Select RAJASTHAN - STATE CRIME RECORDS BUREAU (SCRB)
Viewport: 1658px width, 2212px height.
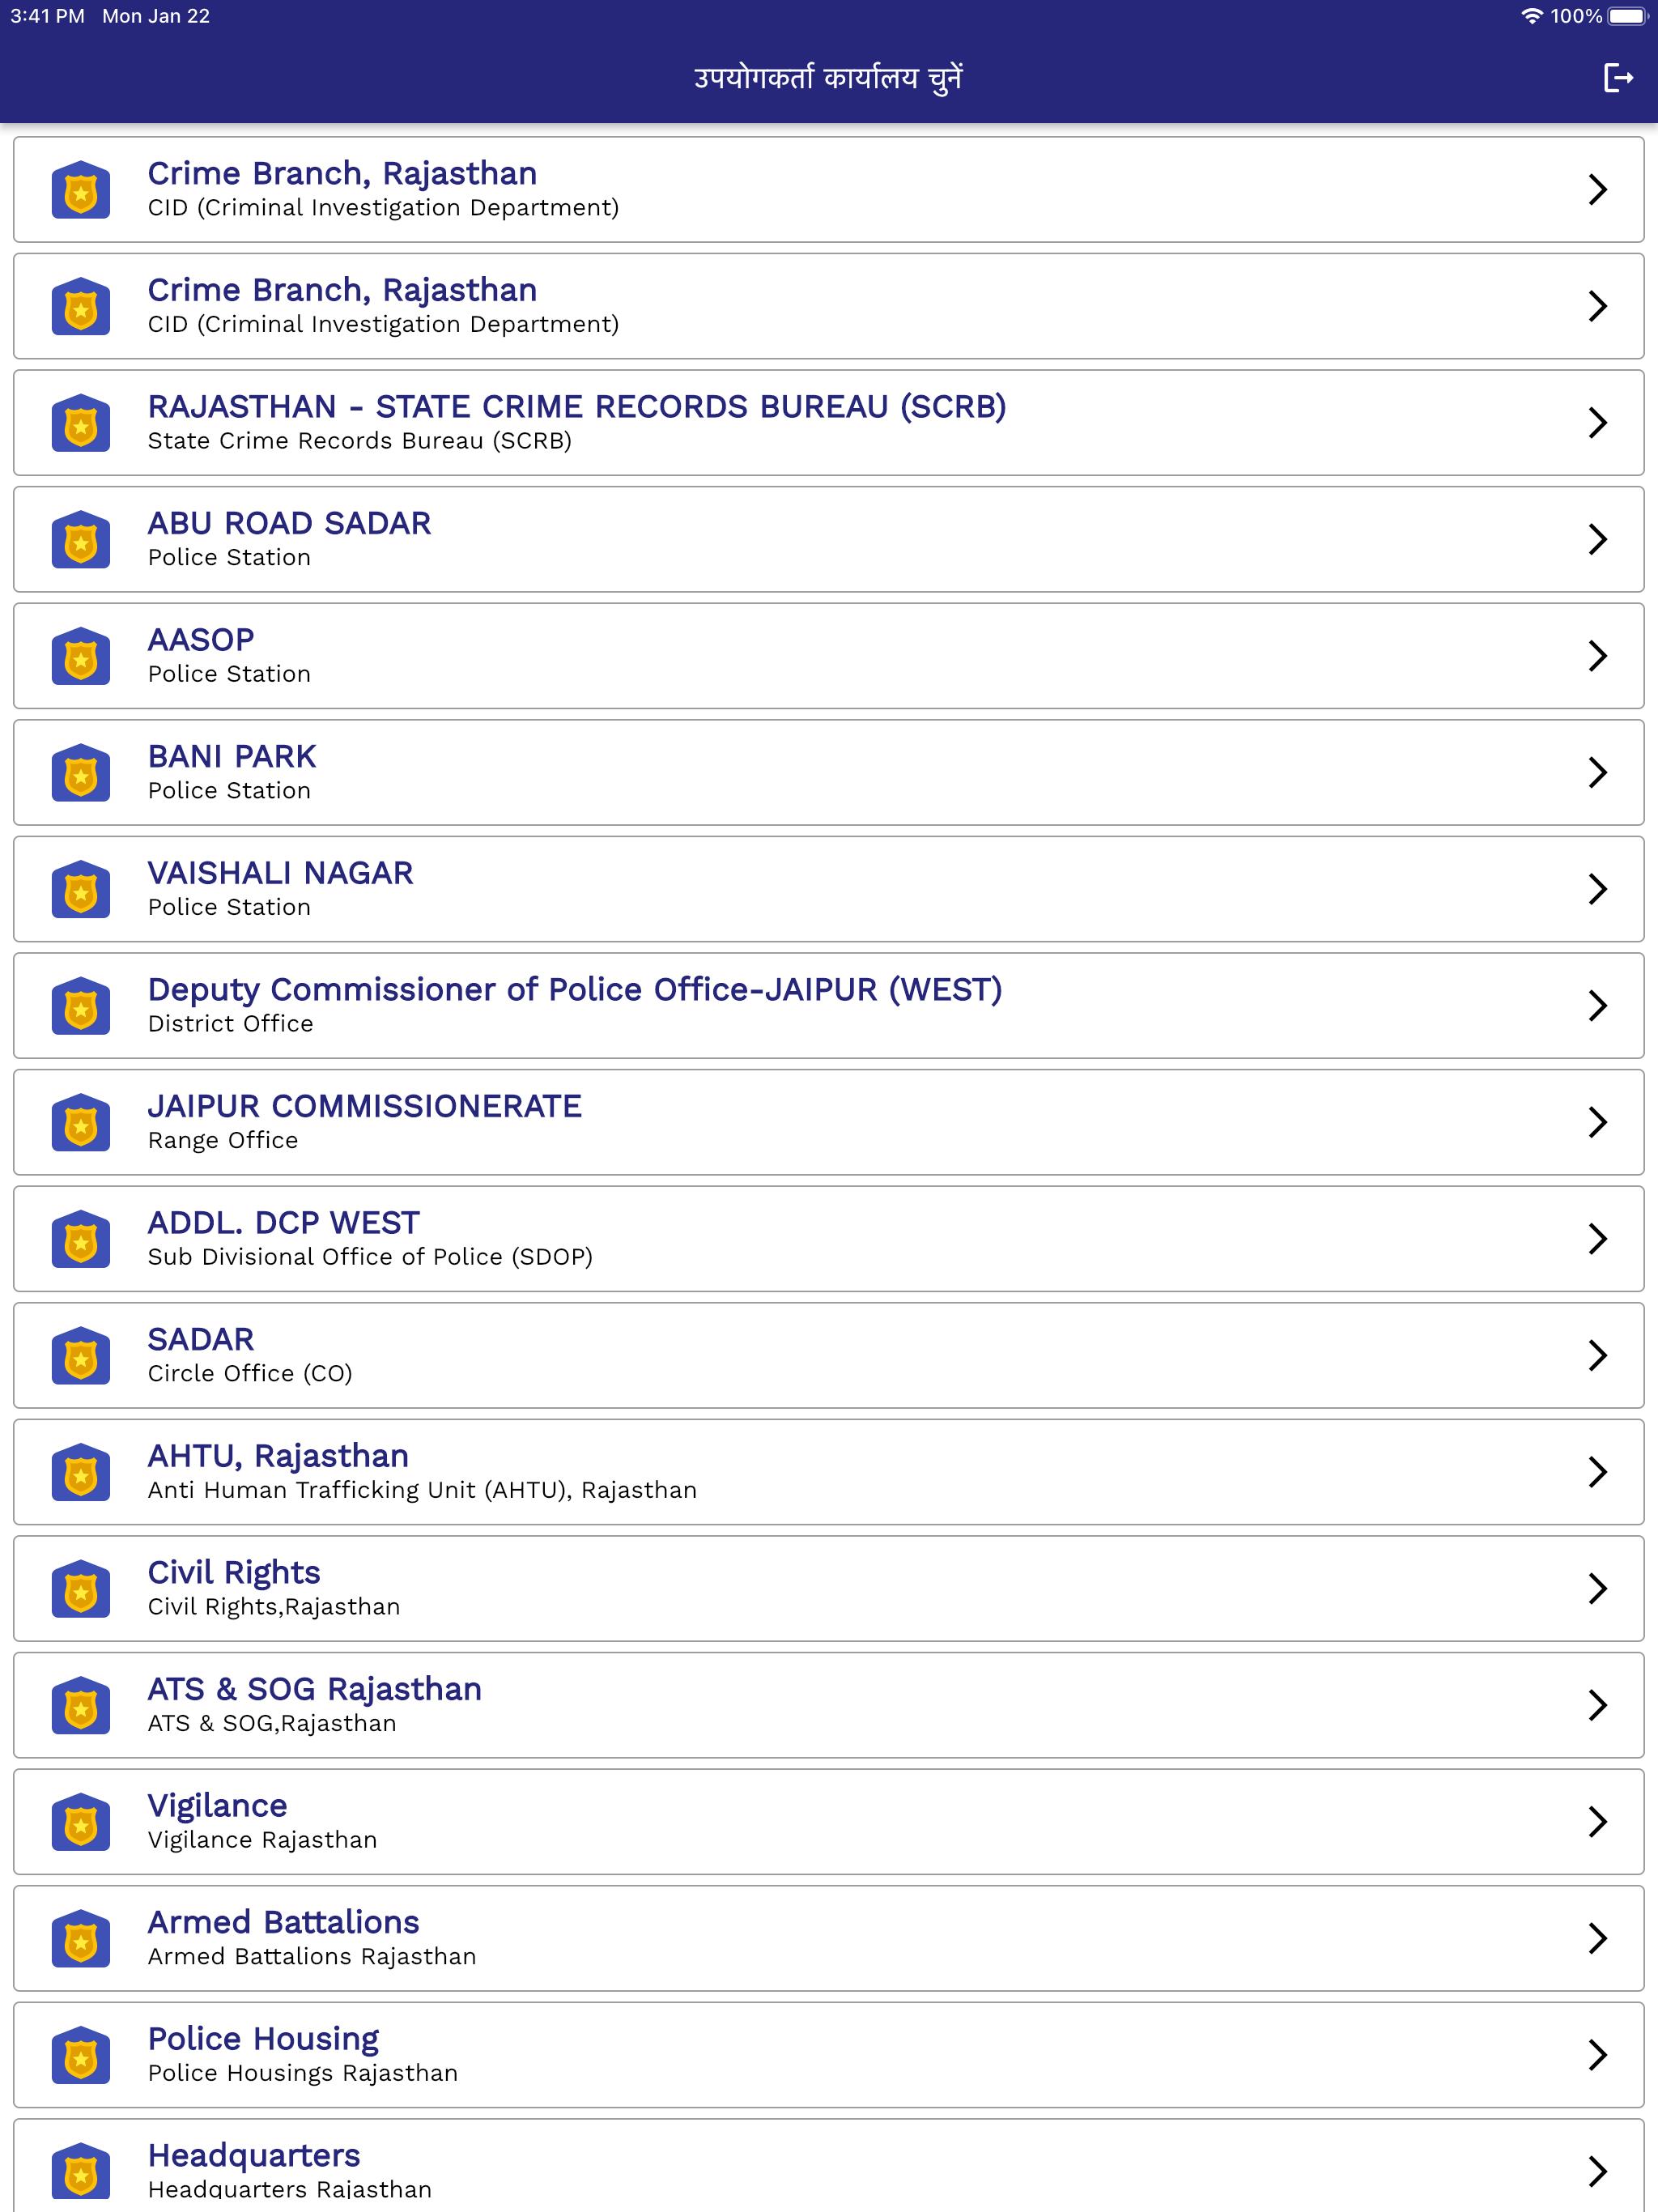tap(829, 423)
